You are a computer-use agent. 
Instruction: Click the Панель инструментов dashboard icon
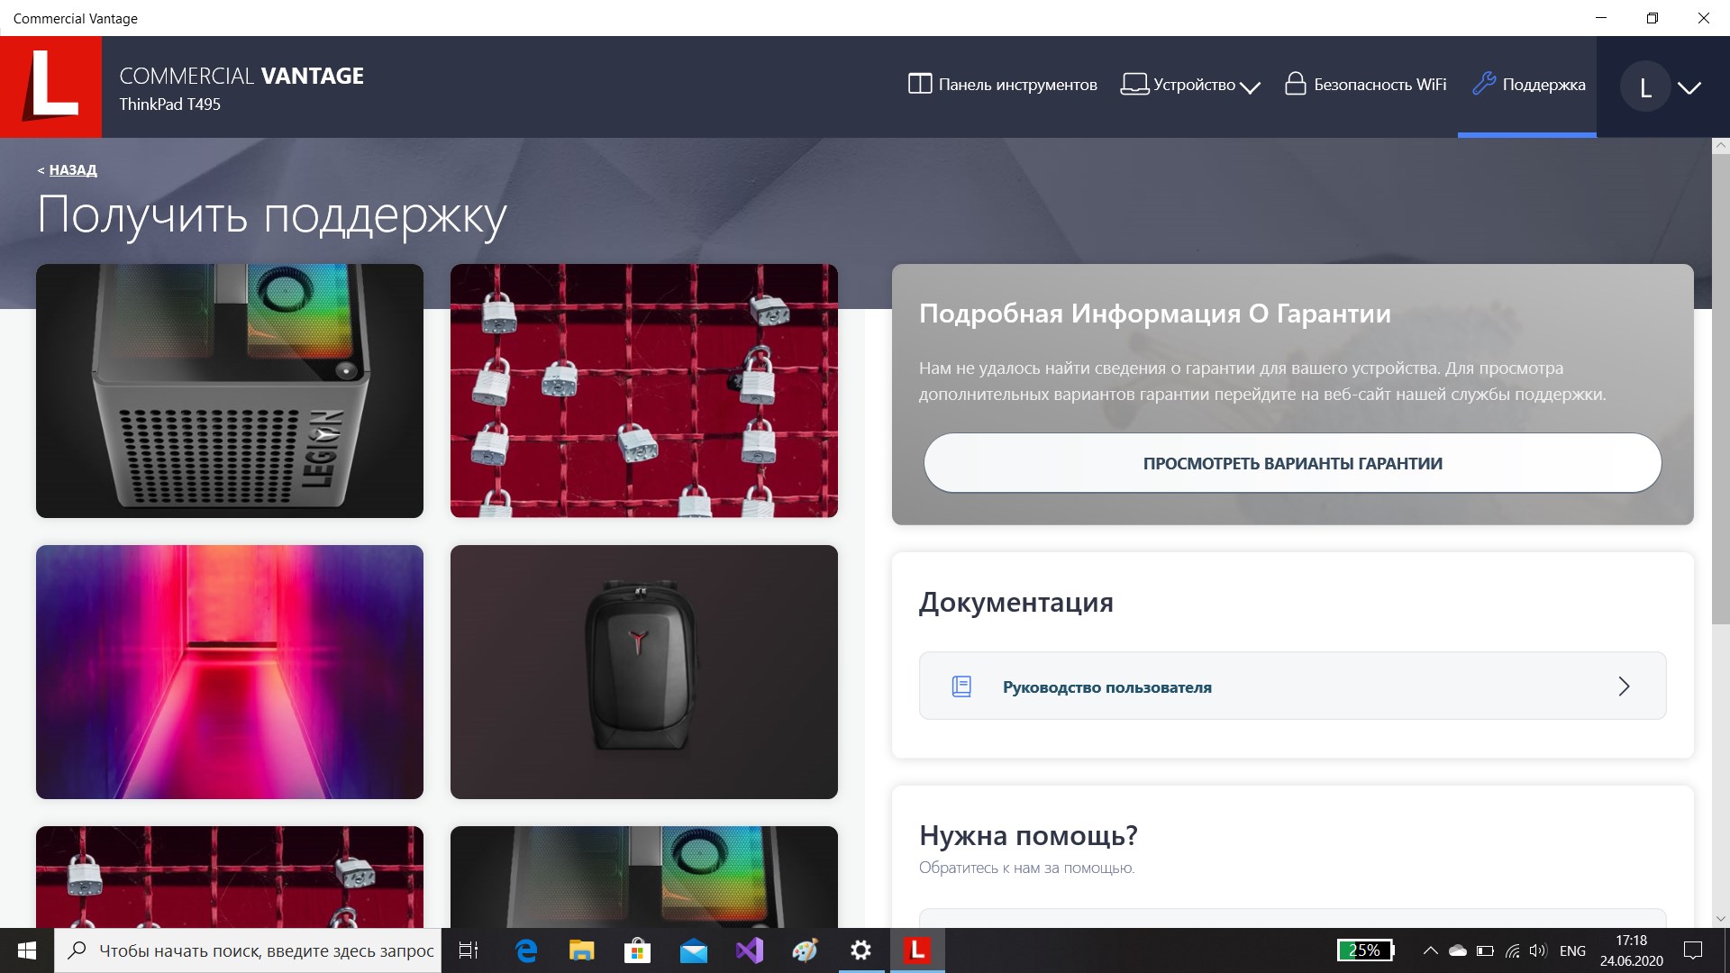tap(919, 84)
